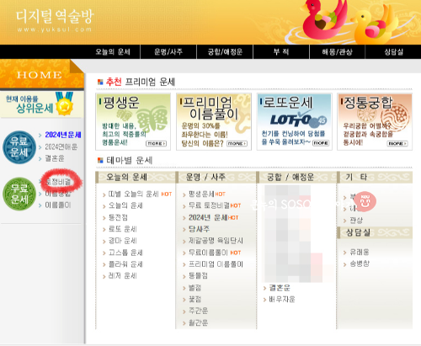The image size is (421, 346).
Task: Open 프리미엄 이름풀이 link in 운명/사주 list
Action: tap(216, 264)
